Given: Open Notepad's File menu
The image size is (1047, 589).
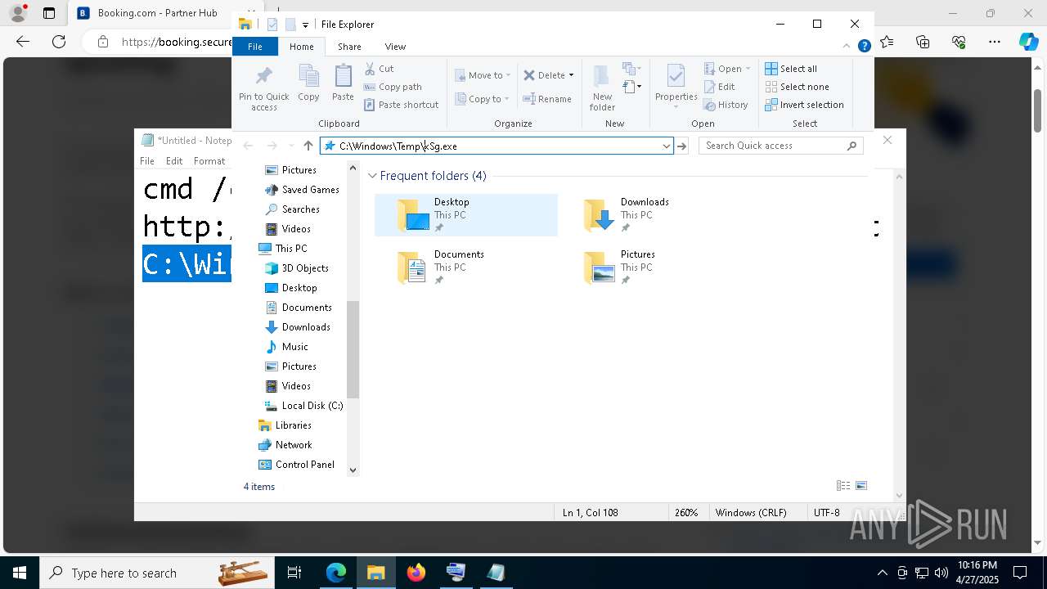Looking at the screenshot, I should tap(147, 161).
